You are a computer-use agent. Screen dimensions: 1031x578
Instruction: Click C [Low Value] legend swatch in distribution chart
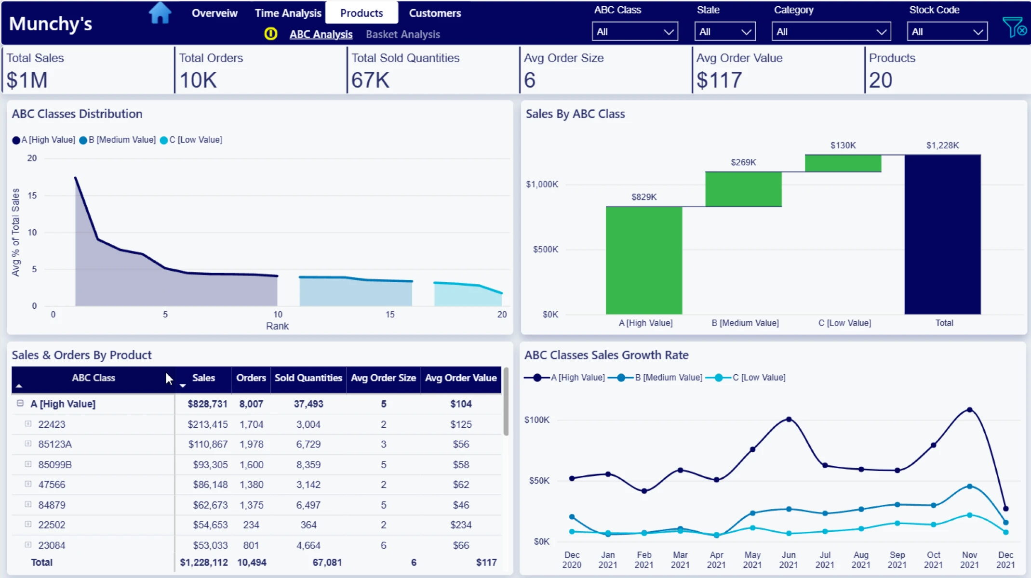tap(164, 140)
